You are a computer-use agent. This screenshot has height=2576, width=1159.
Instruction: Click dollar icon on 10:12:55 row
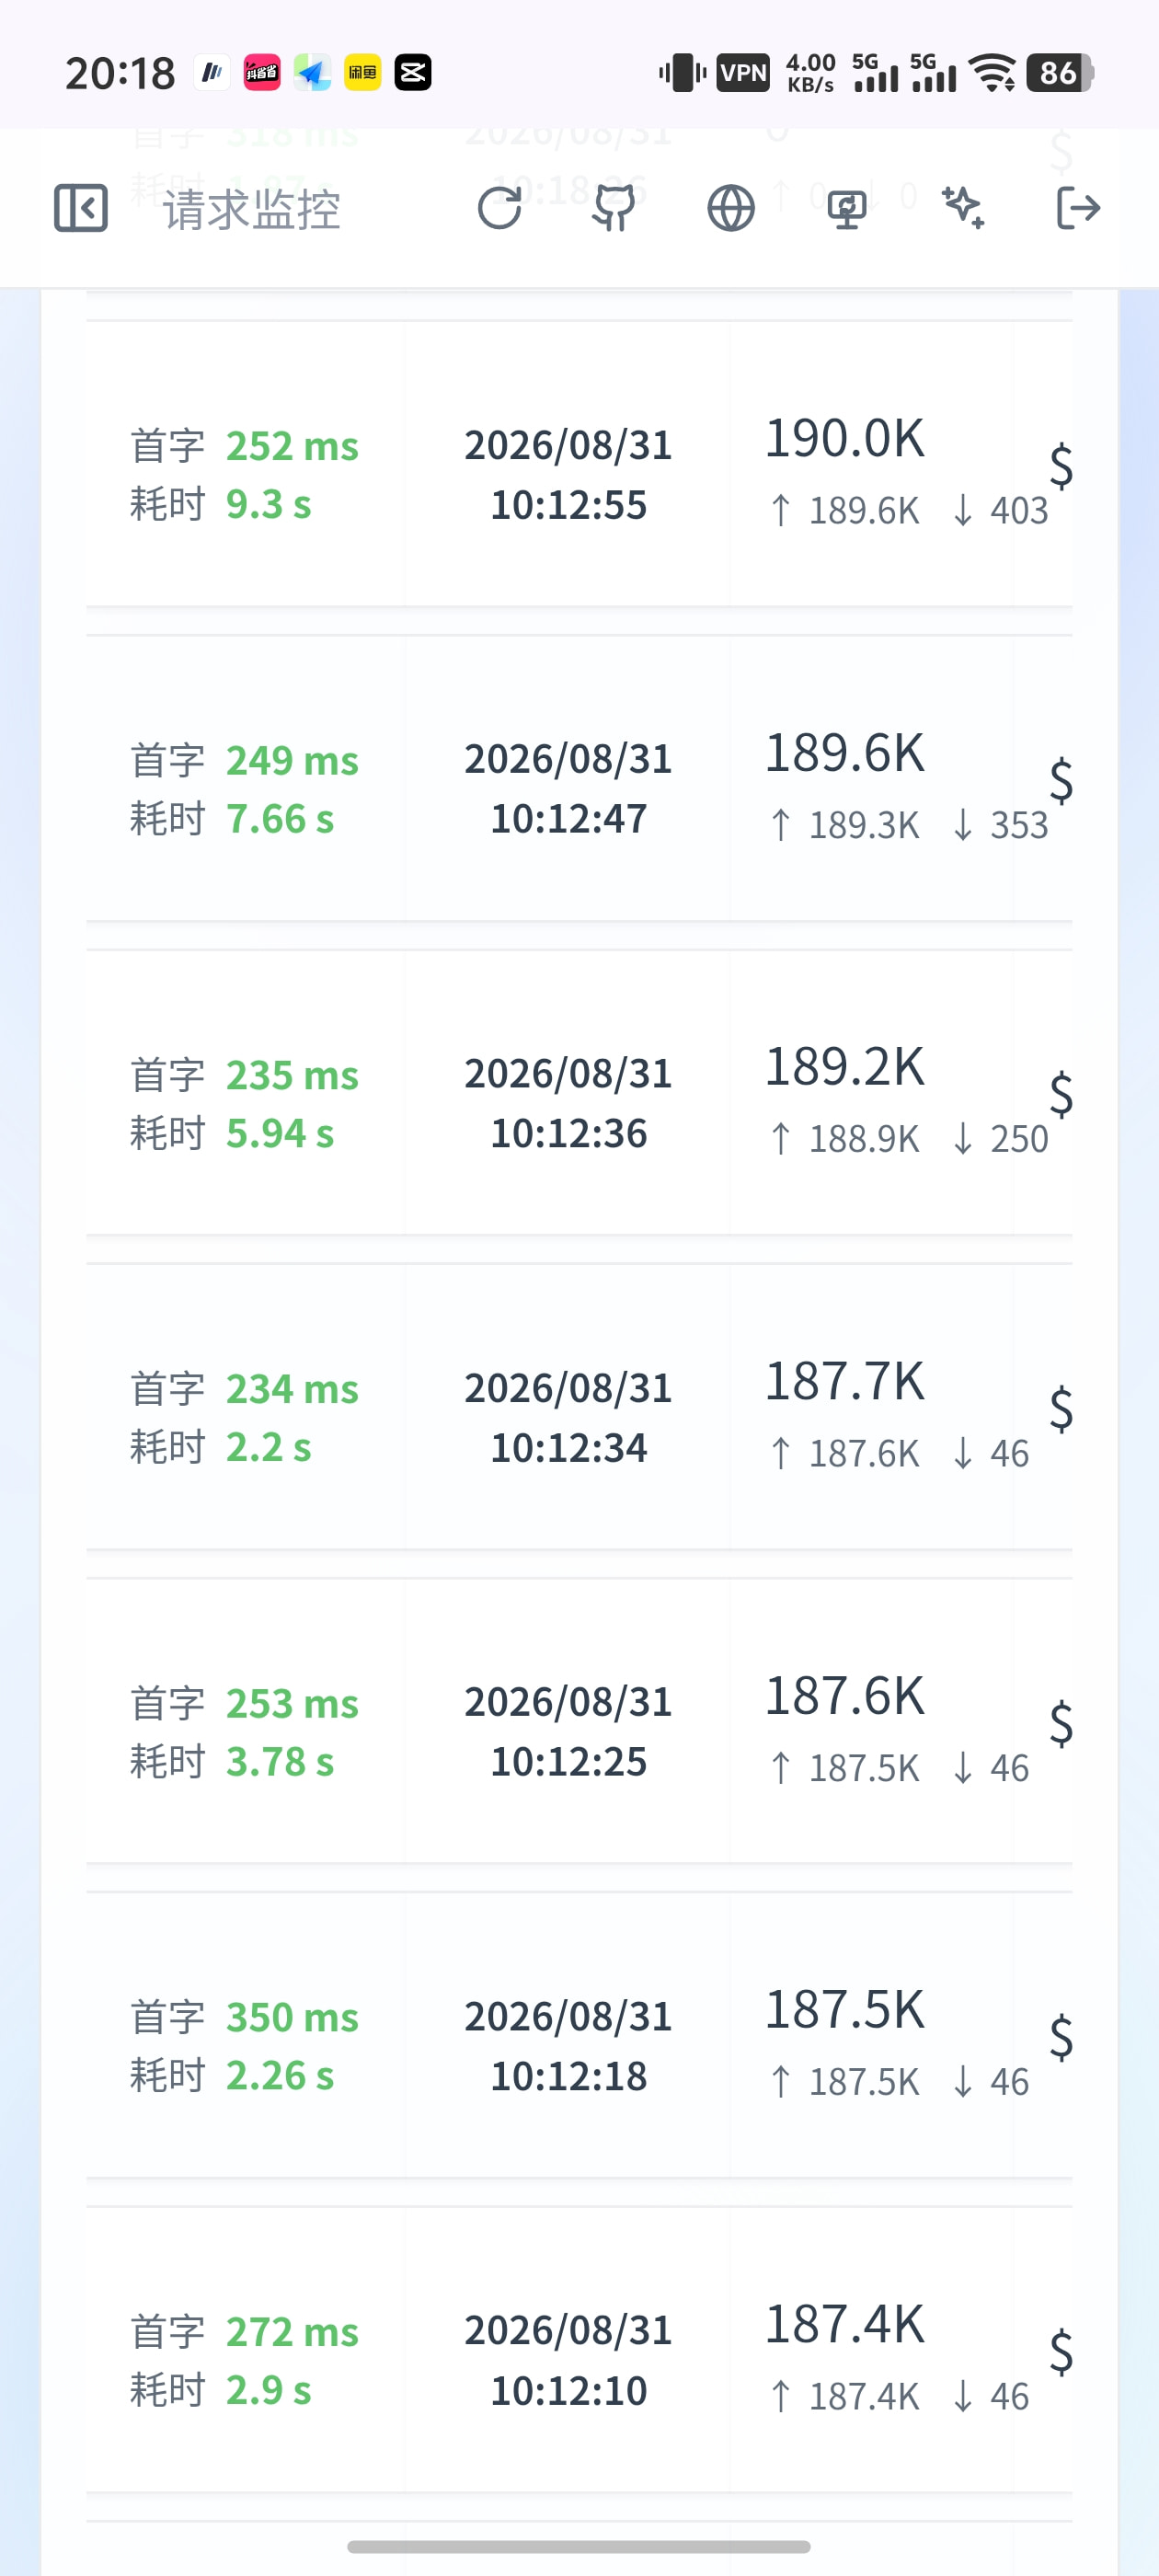1061,465
